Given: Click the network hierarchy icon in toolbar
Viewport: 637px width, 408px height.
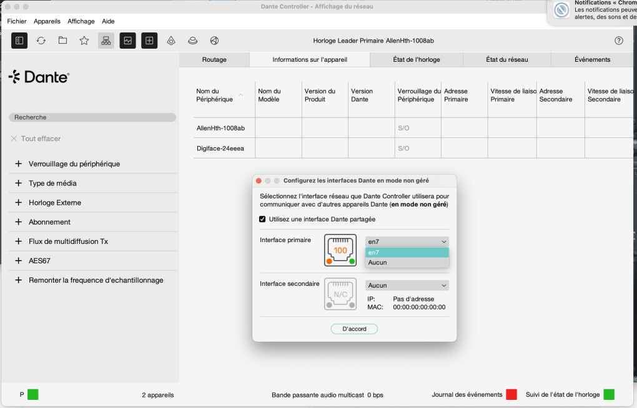Looking at the screenshot, I should pyautogui.click(x=106, y=41).
